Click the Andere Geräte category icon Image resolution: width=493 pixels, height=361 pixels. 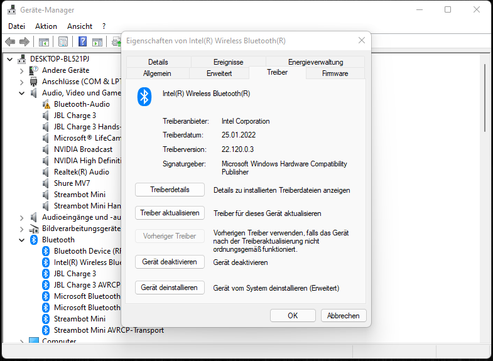34,70
